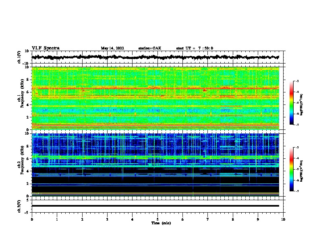The width and height of the screenshot is (319, 246).
Task: Click the '-5' tick on ch.3 voltage axis
Action: [x=27, y=213]
